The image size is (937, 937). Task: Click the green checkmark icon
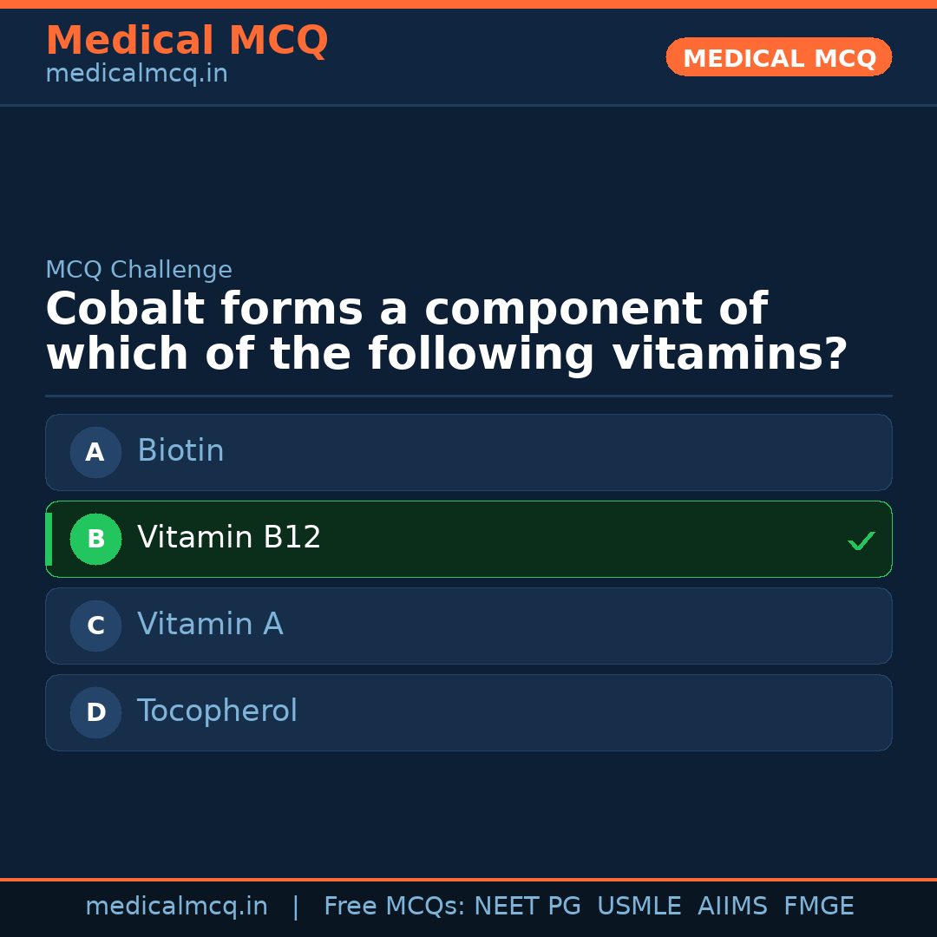861,541
